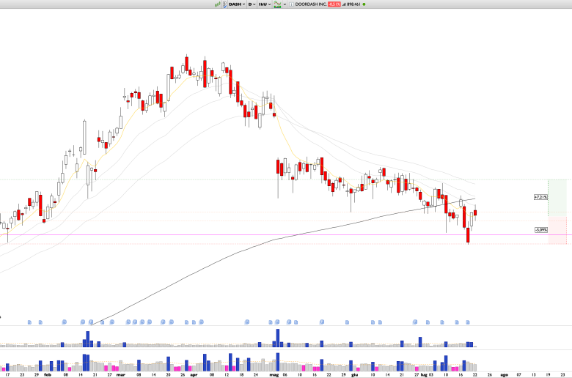Click the 'mag' month label on time axis
The height and width of the screenshot is (378, 572).
coord(275,374)
